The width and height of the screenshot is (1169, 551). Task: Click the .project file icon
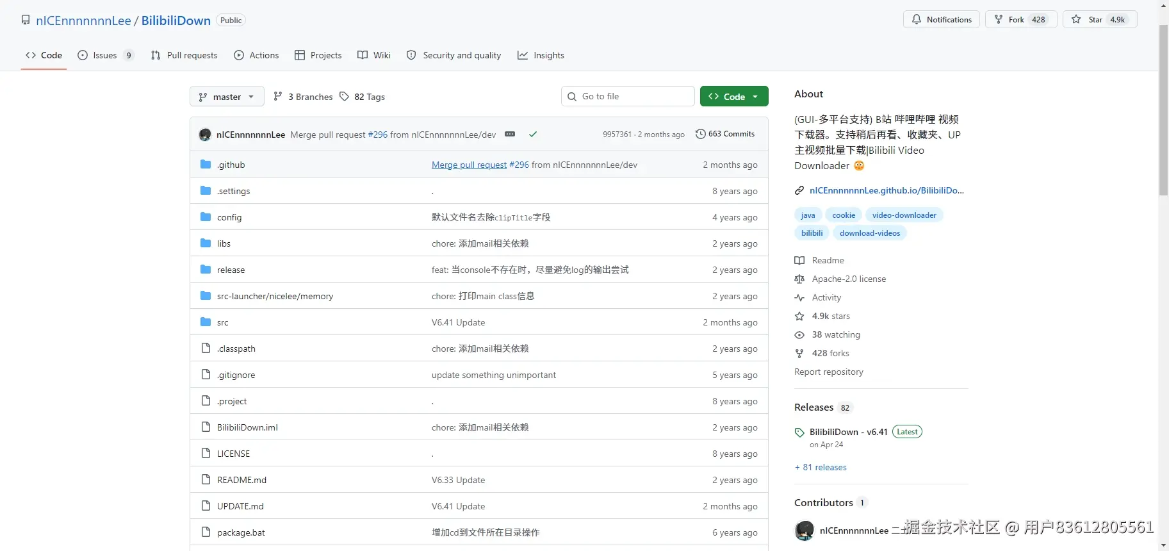(206, 401)
